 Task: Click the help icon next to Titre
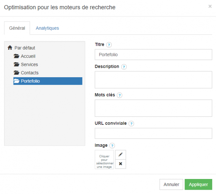click(109, 45)
